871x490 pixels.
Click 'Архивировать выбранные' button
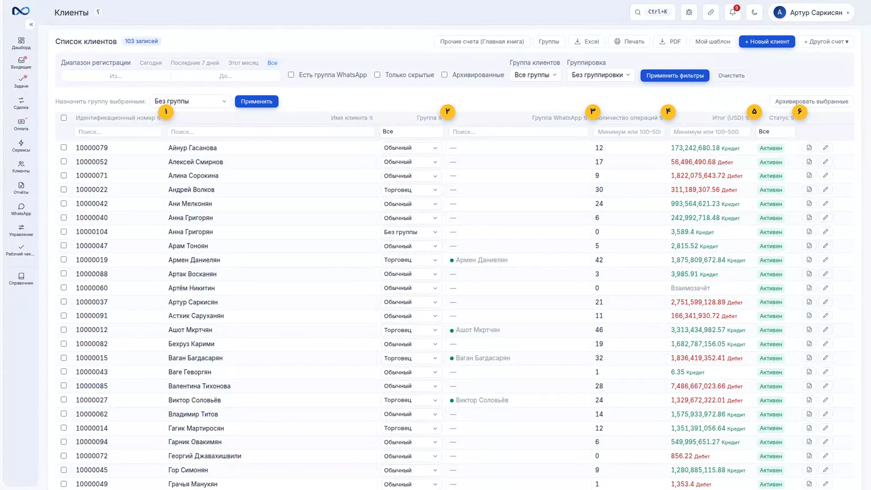click(x=812, y=101)
